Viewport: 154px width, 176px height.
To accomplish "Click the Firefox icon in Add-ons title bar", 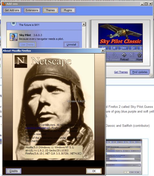I will click(x=4, y=4).
